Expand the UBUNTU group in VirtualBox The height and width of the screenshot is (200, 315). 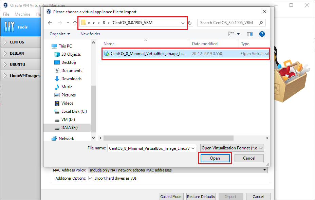(x=5, y=65)
